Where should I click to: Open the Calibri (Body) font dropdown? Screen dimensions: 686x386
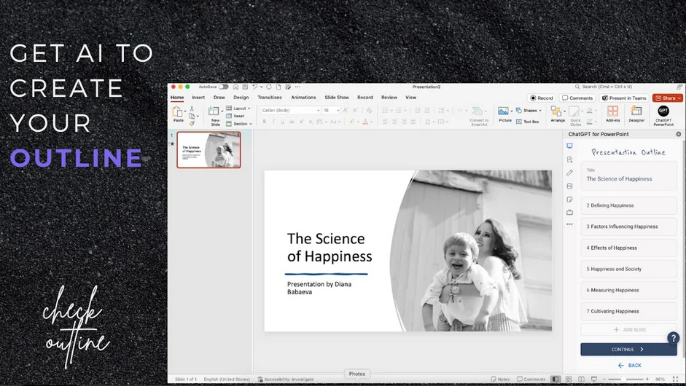click(290, 110)
